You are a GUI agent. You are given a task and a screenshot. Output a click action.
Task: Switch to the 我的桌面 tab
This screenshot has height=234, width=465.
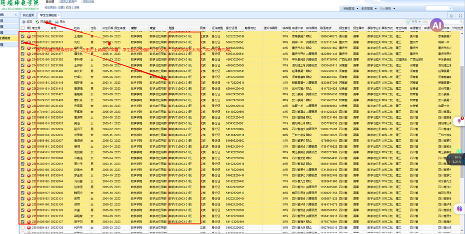pyautogui.click(x=28, y=15)
